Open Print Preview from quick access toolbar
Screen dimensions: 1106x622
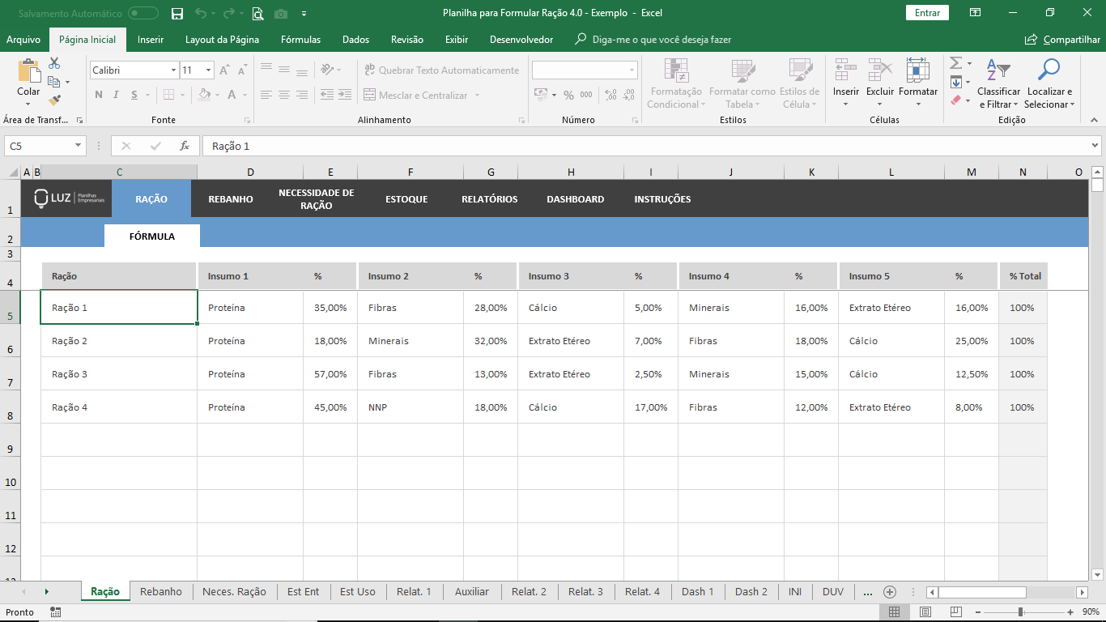coord(257,13)
